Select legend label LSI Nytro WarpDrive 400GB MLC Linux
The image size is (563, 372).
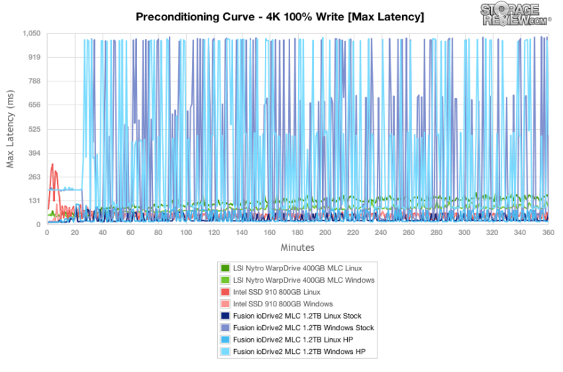(297, 268)
